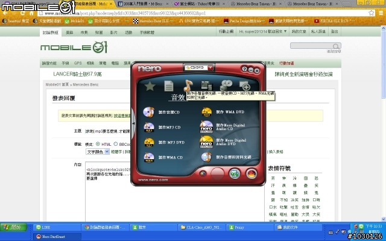Click the small color wheel button in Nero
386x241 pixels.
(x=203, y=174)
